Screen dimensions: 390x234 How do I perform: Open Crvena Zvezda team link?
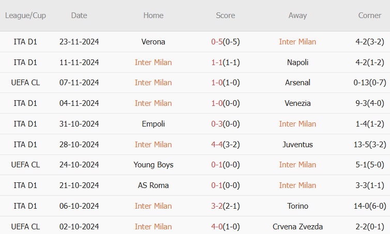click(x=297, y=227)
